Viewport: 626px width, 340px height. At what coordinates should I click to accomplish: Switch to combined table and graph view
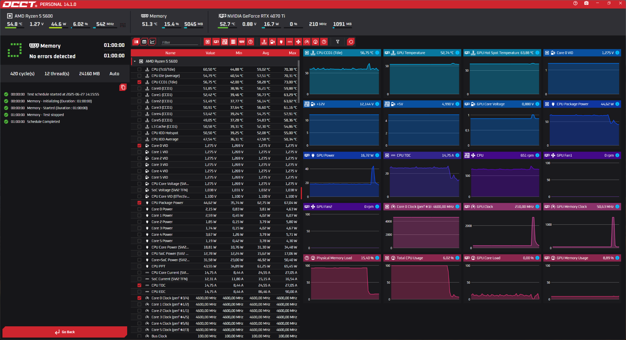click(136, 42)
